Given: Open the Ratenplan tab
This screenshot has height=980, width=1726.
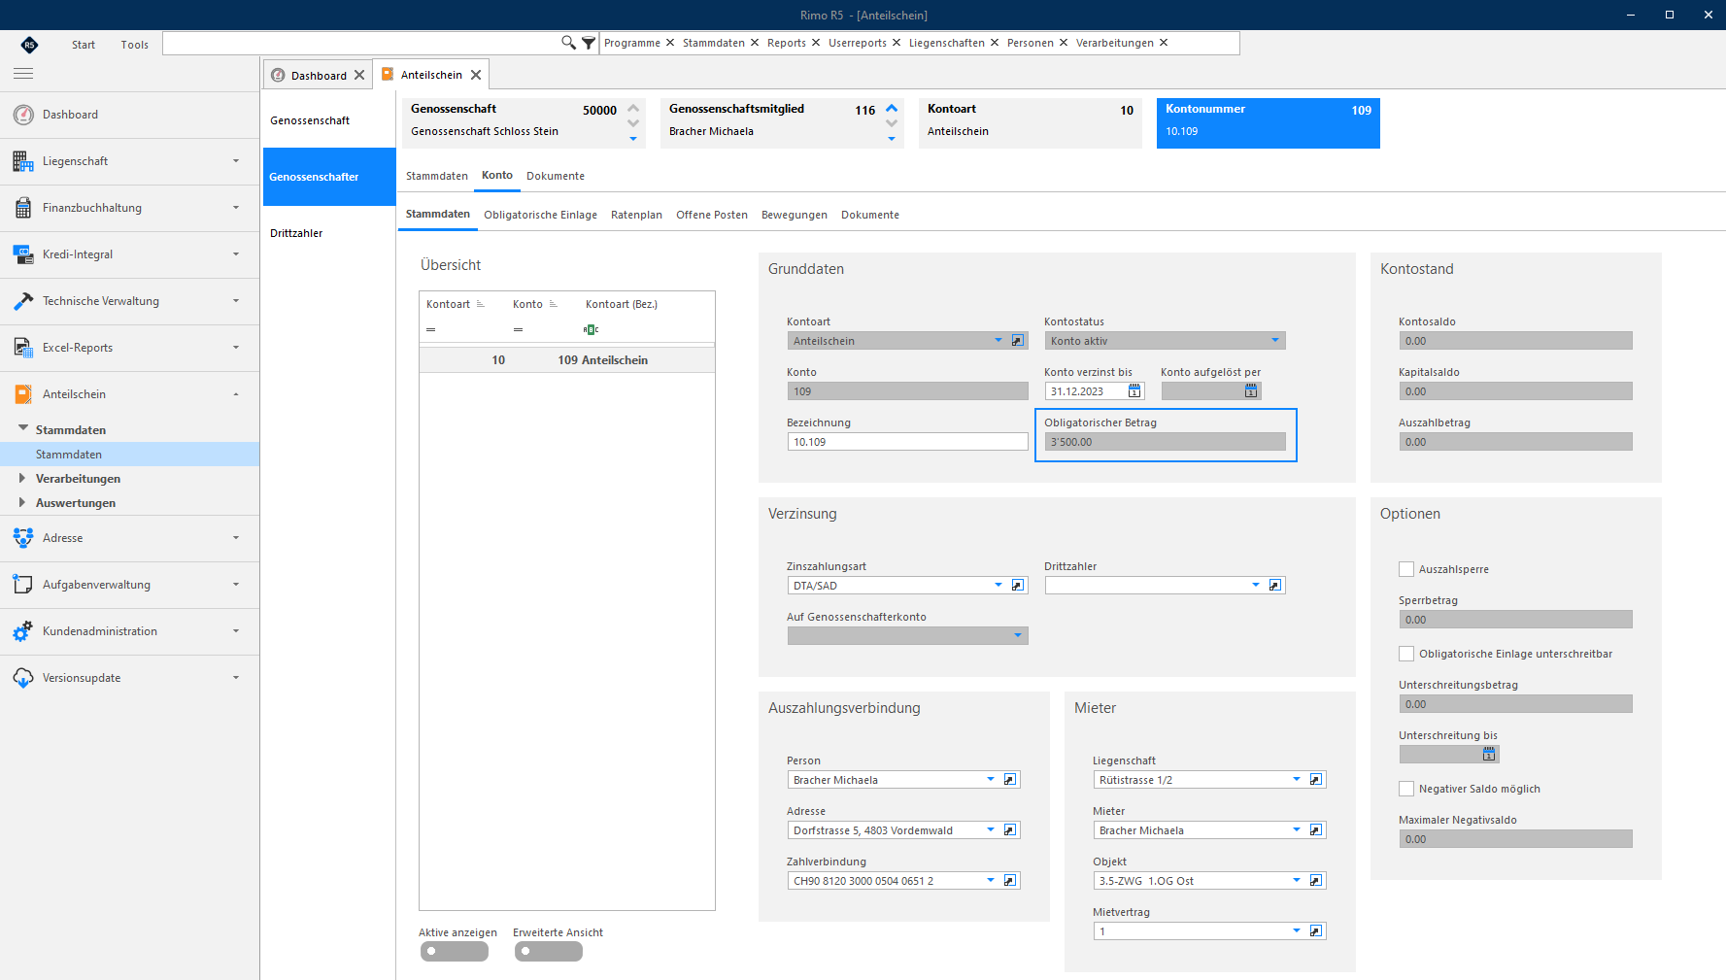Looking at the screenshot, I should coord(636,215).
